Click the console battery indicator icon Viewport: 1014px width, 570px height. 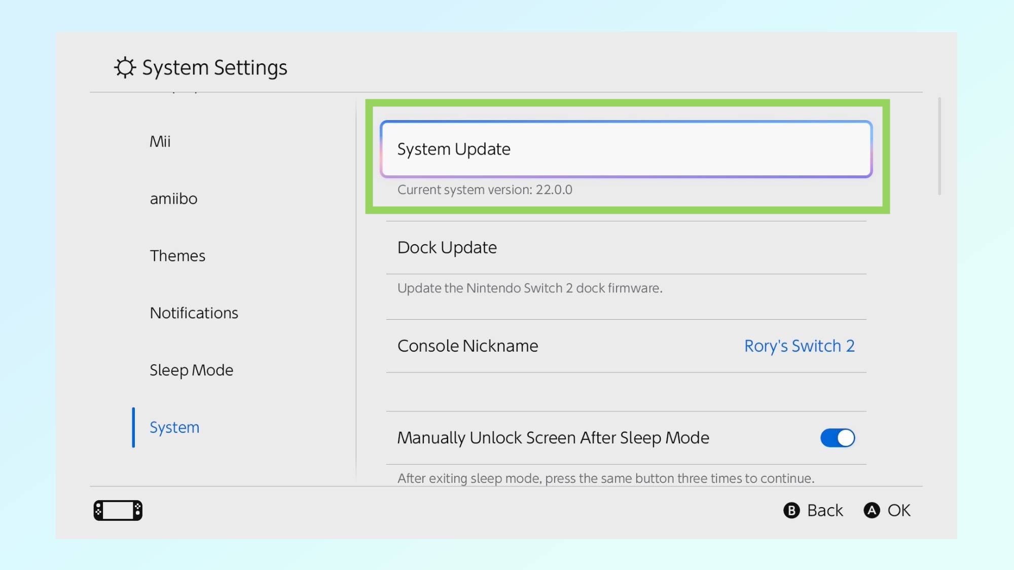(117, 510)
